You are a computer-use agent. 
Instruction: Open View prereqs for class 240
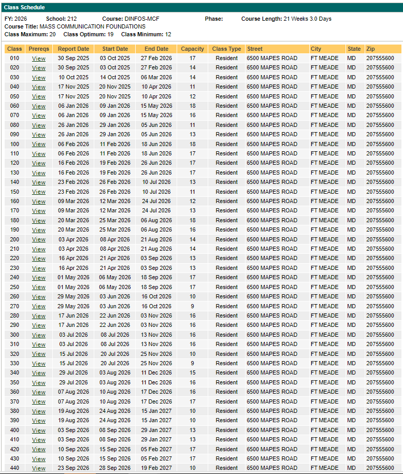[x=39, y=278]
